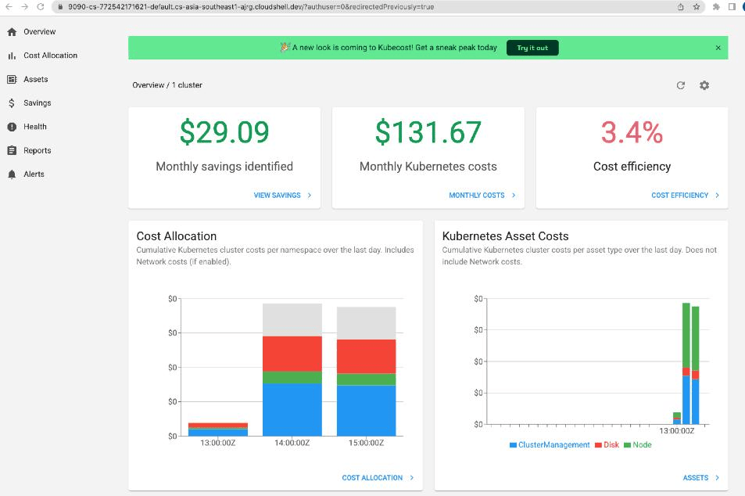Toggle the Node legend entry
This screenshot has height=496, width=745.
pos(638,444)
